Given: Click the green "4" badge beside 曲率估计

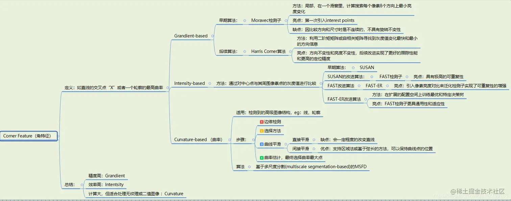Looking at the screenshot, I should pyautogui.click(x=262, y=158).
